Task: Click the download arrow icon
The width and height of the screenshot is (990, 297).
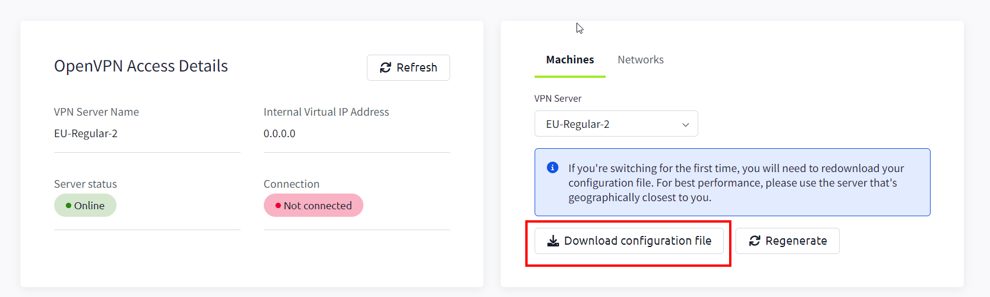Action: pos(553,241)
